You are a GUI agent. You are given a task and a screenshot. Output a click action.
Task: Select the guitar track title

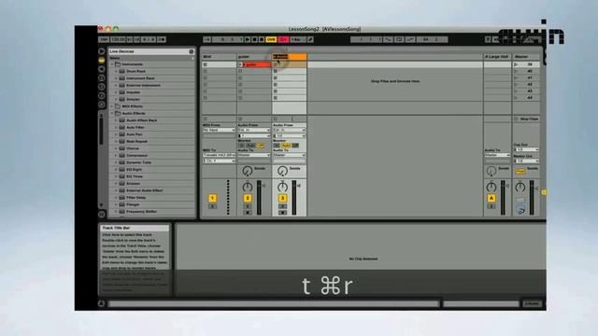(254, 56)
